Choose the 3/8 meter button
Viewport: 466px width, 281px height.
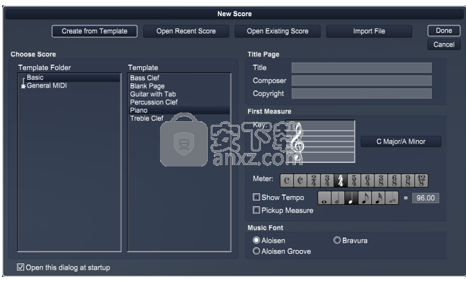point(381,181)
